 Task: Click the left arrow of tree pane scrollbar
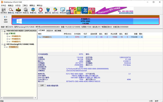(2, 98)
